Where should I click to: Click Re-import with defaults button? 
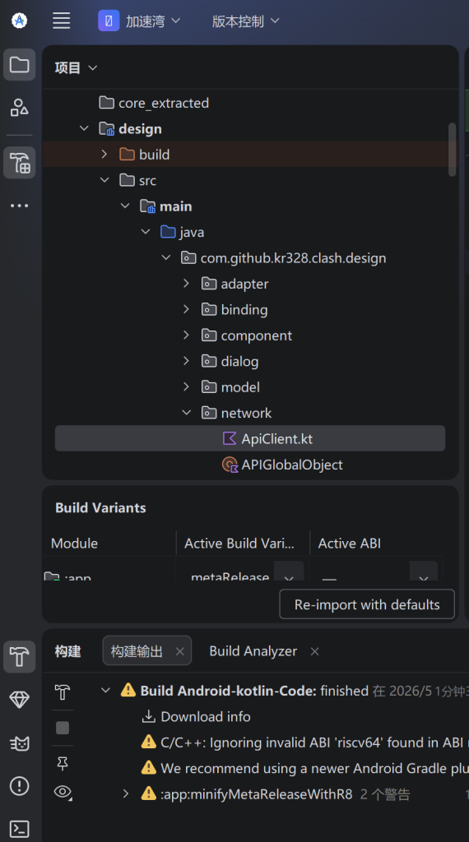pyautogui.click(x=367, y=604)
